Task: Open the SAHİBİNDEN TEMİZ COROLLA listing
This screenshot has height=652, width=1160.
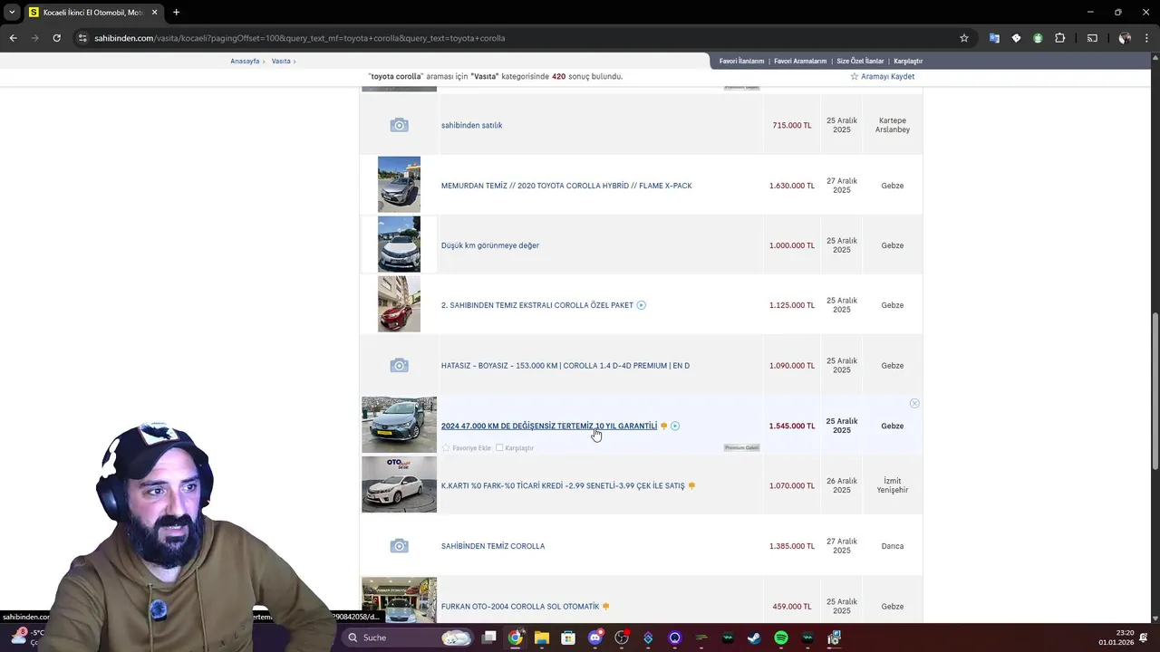Action: tap(493, 546)
